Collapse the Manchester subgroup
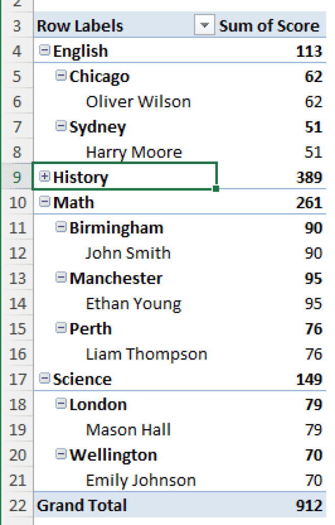The height and width of the screenshot is (525, 335). click(61, 277)
